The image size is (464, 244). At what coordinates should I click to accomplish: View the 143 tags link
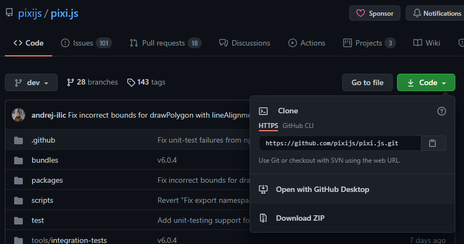146,82
